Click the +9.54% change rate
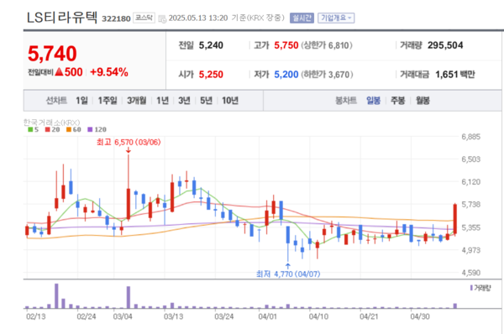The height and width of the screenshot is (334, 504). pos(109,72)
